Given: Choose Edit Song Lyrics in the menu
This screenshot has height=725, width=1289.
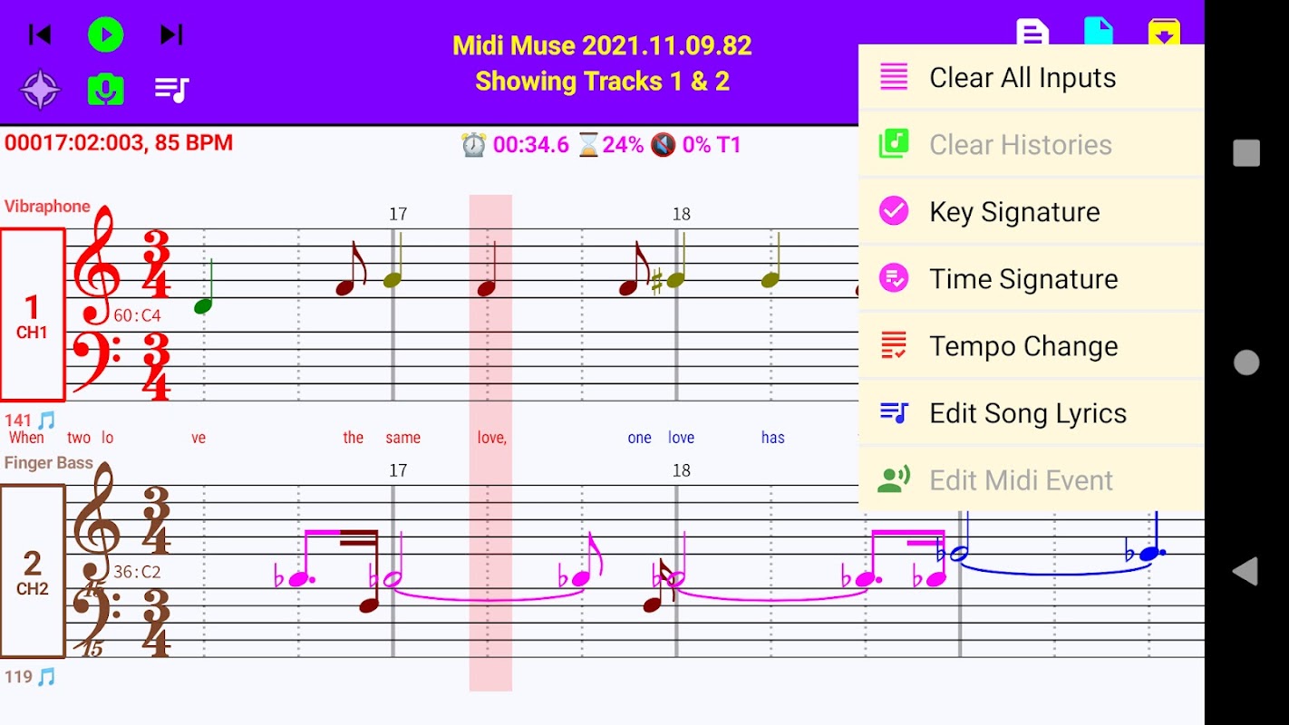Looking at the screenshot, I should 1032,413.
